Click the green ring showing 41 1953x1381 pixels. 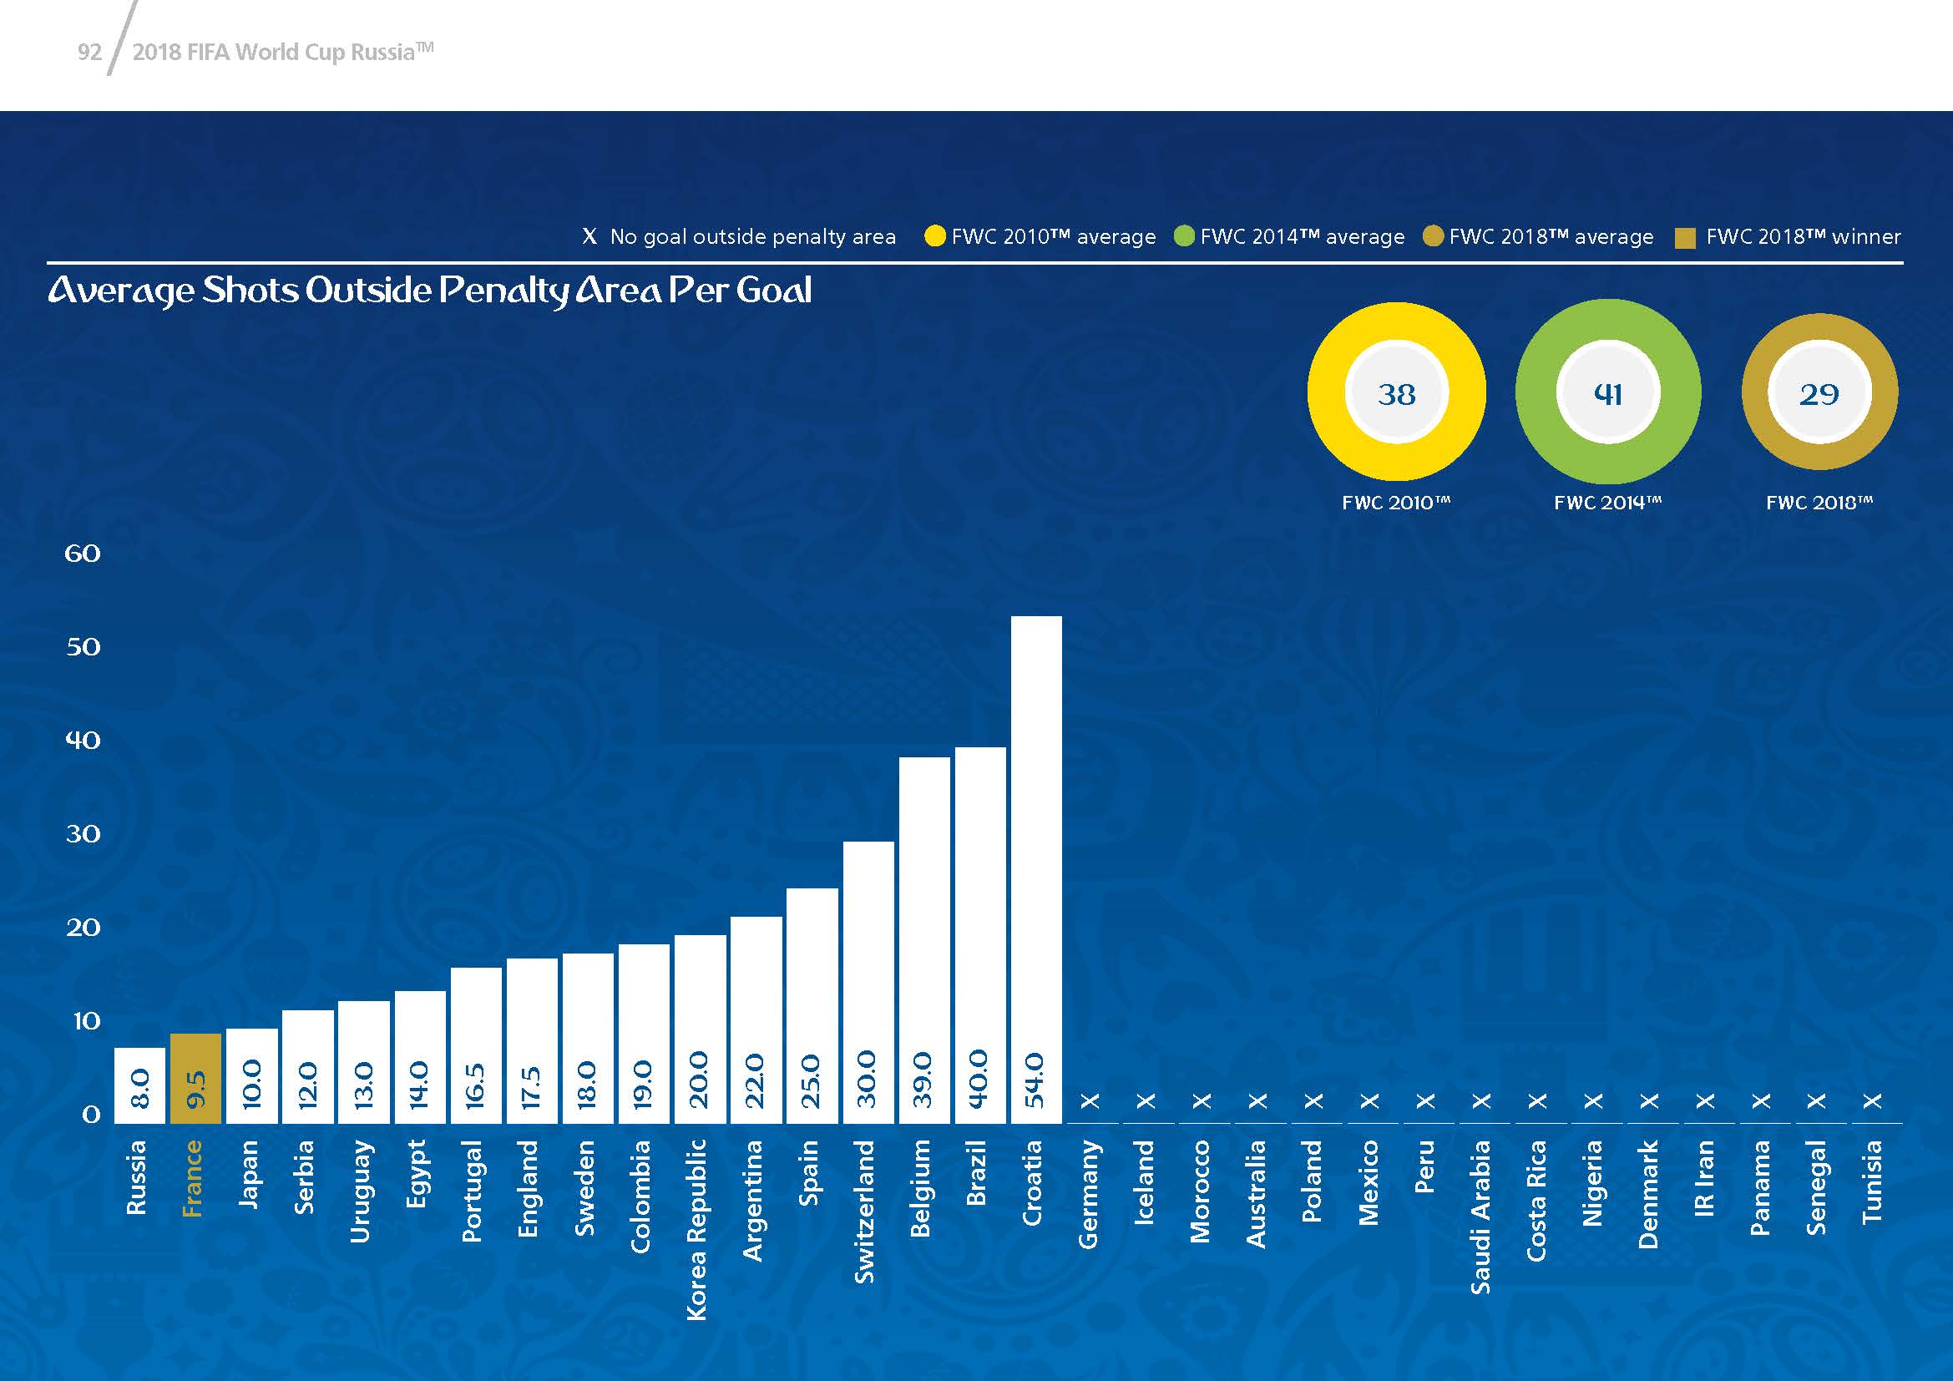(1607, 392)
